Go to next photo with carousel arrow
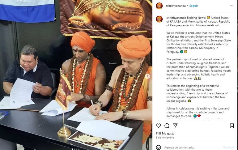Viewport: 238px width, 150px height. tap(147, 76)
